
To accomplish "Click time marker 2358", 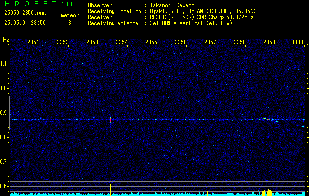I will pyautogui.click(x=240, y=42).
